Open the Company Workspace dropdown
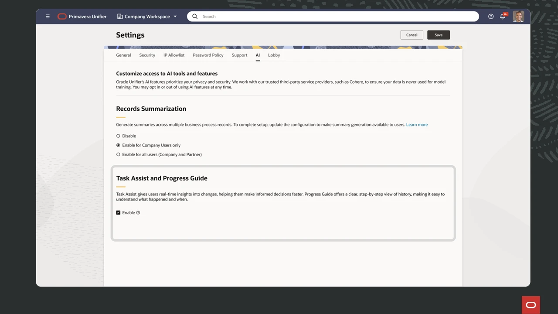The height and width of the screenshot is (314, 558). [x=175, y=16]
